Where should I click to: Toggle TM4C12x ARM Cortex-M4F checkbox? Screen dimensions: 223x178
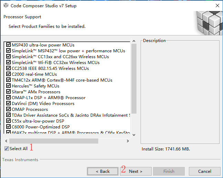(8, 80)
